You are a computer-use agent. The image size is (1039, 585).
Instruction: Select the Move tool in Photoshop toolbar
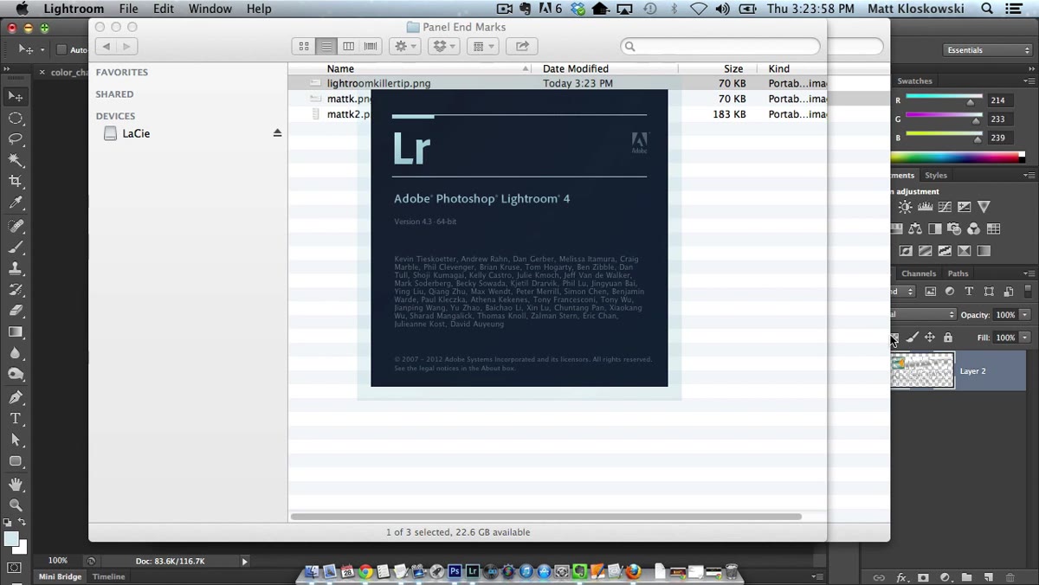coord(16,96)
